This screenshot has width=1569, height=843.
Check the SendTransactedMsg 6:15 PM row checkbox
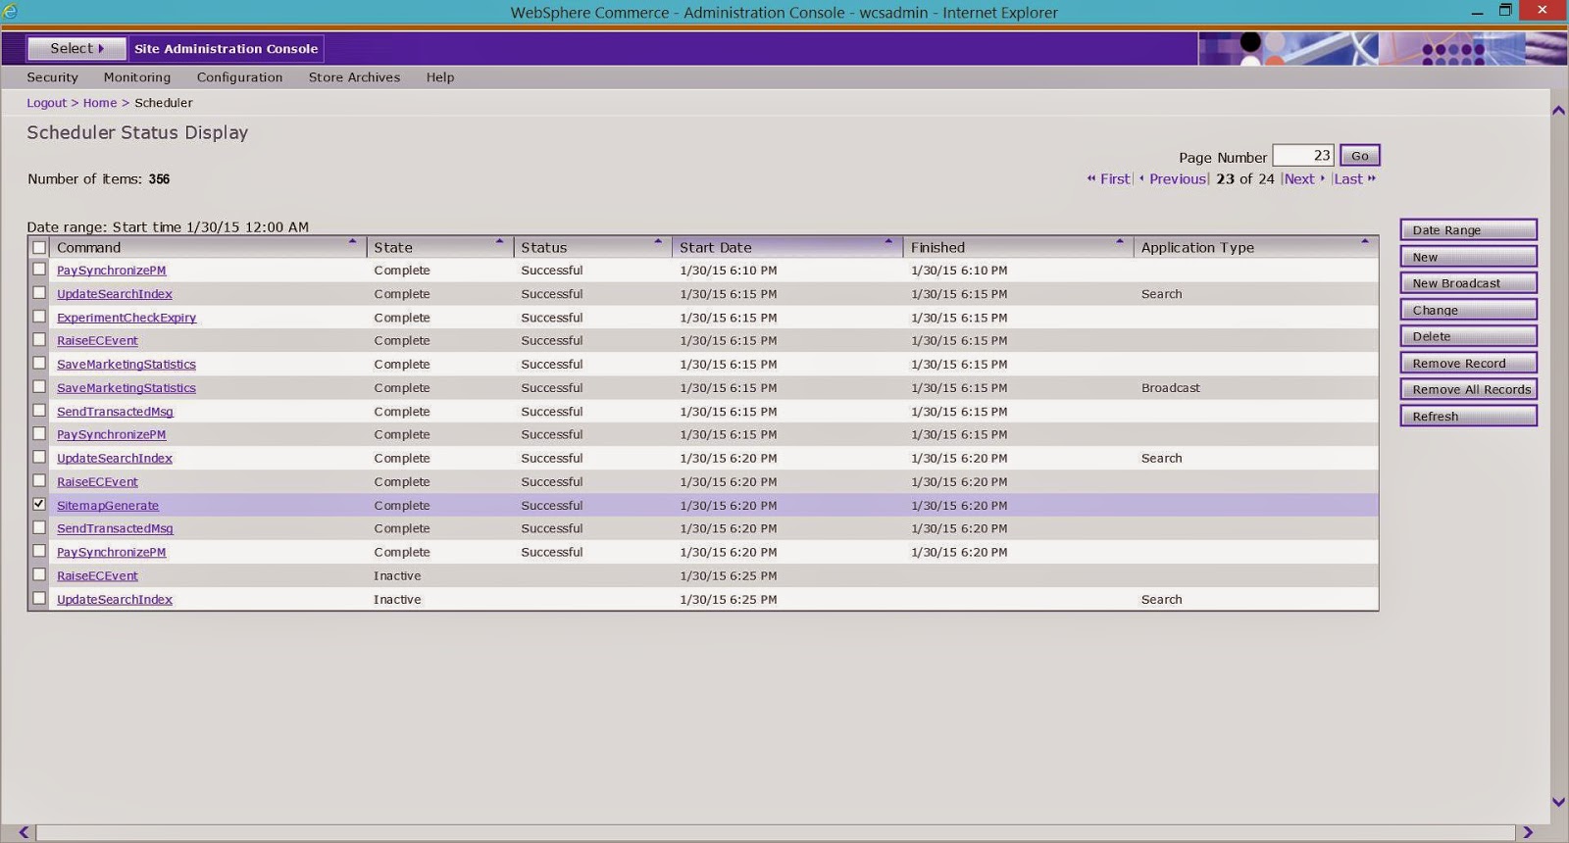39,411
